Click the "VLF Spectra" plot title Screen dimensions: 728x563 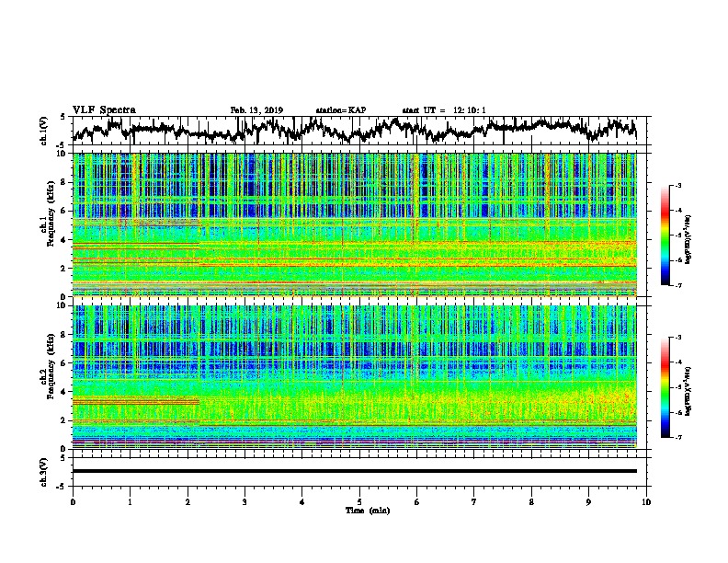[x=104, y=110]
